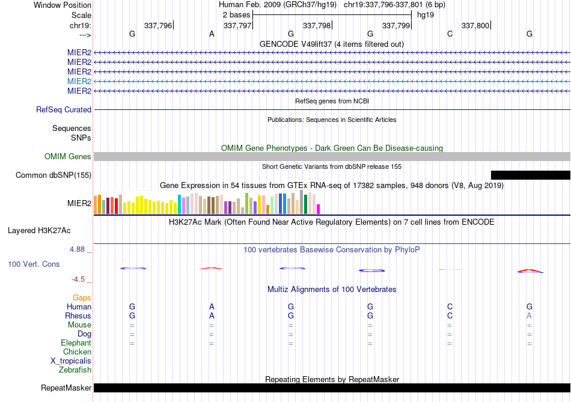Click the orange Gaps label

point(82,298)
